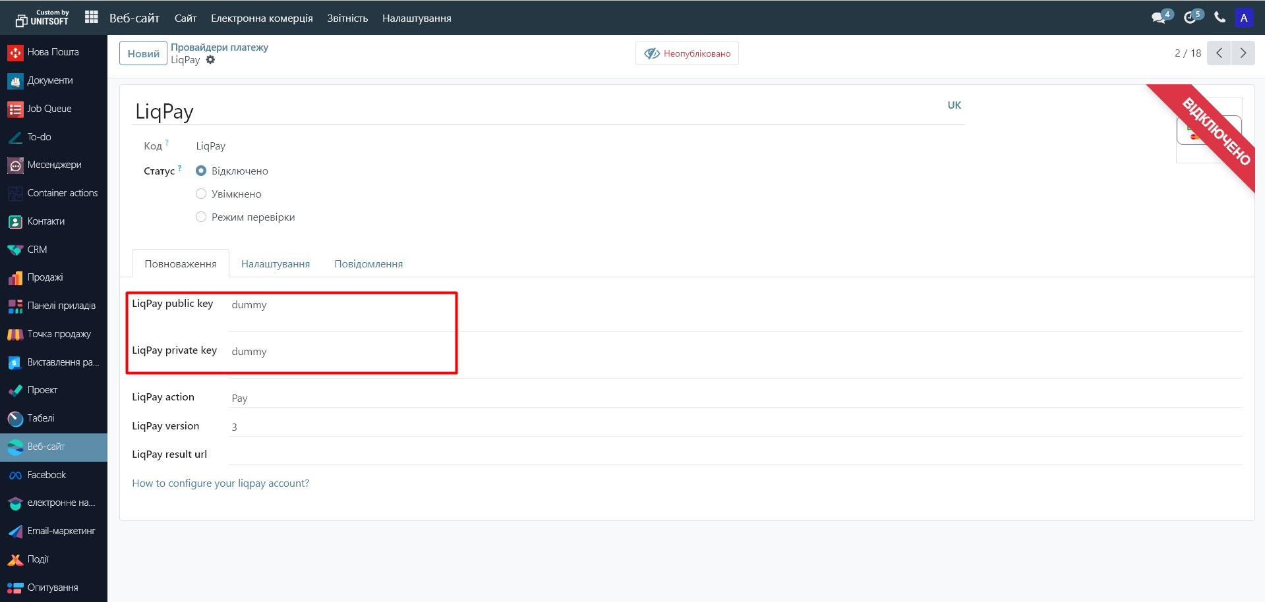
Task: Switch to the Налаштування tab
Action: 276,264
